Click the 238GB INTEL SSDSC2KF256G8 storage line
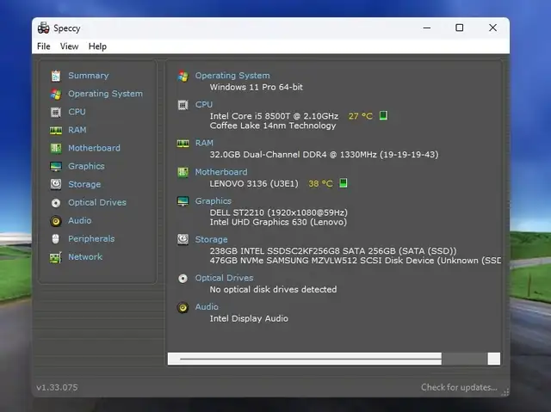 pyautogui.click(x=333, y=251)
